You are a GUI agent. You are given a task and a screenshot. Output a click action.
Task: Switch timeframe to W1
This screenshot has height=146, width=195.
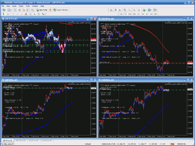[151, 14]
